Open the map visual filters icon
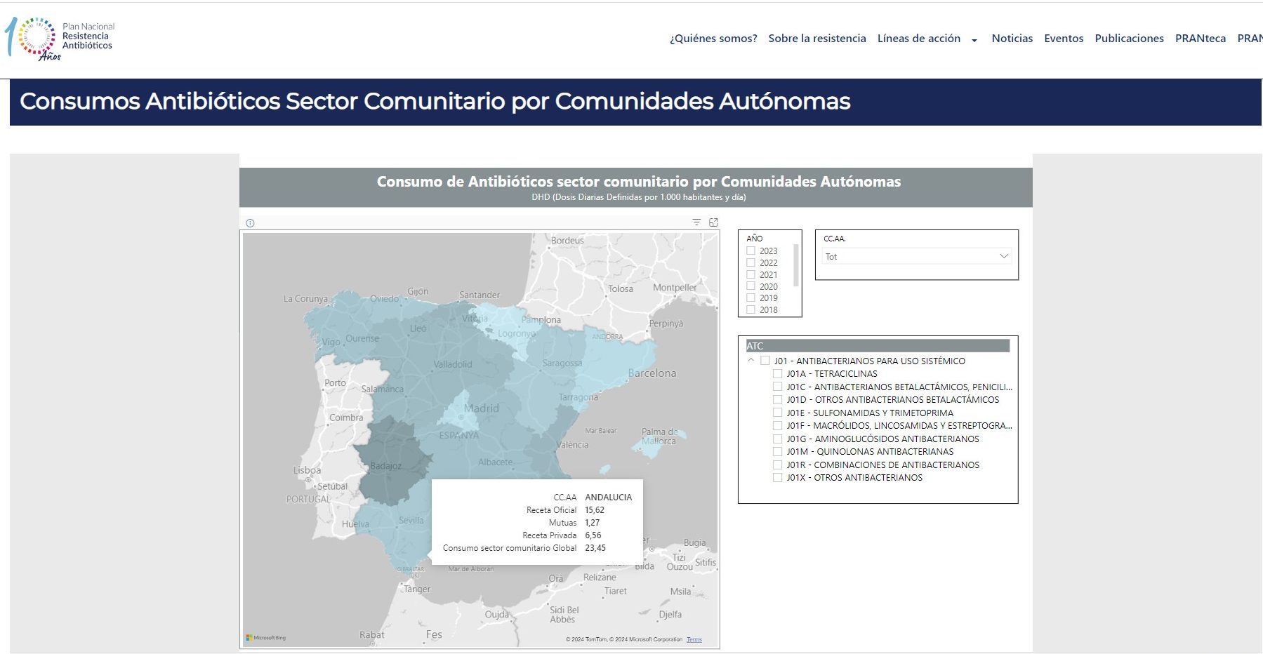This screenshot has height=654, width=1263. [696, 222]
